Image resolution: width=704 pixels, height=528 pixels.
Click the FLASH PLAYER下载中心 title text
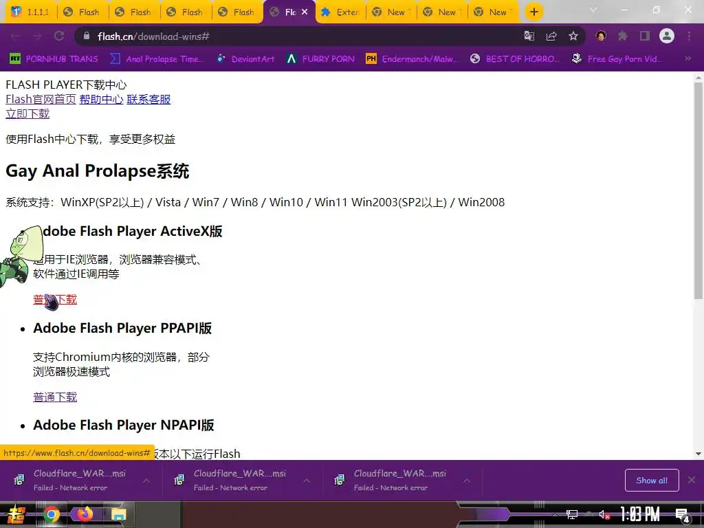point(66,85)
